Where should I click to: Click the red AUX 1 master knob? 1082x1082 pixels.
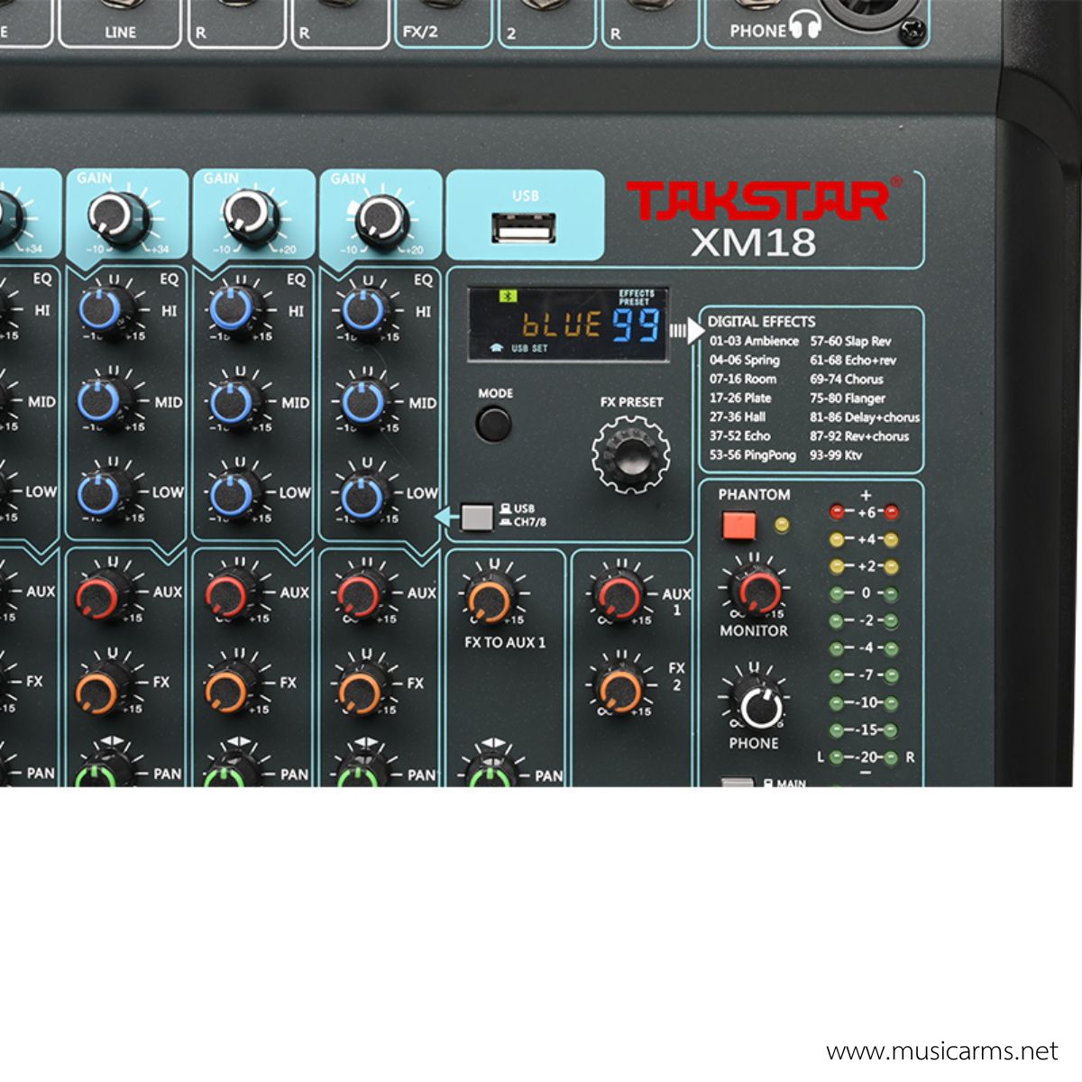(620, 596)
